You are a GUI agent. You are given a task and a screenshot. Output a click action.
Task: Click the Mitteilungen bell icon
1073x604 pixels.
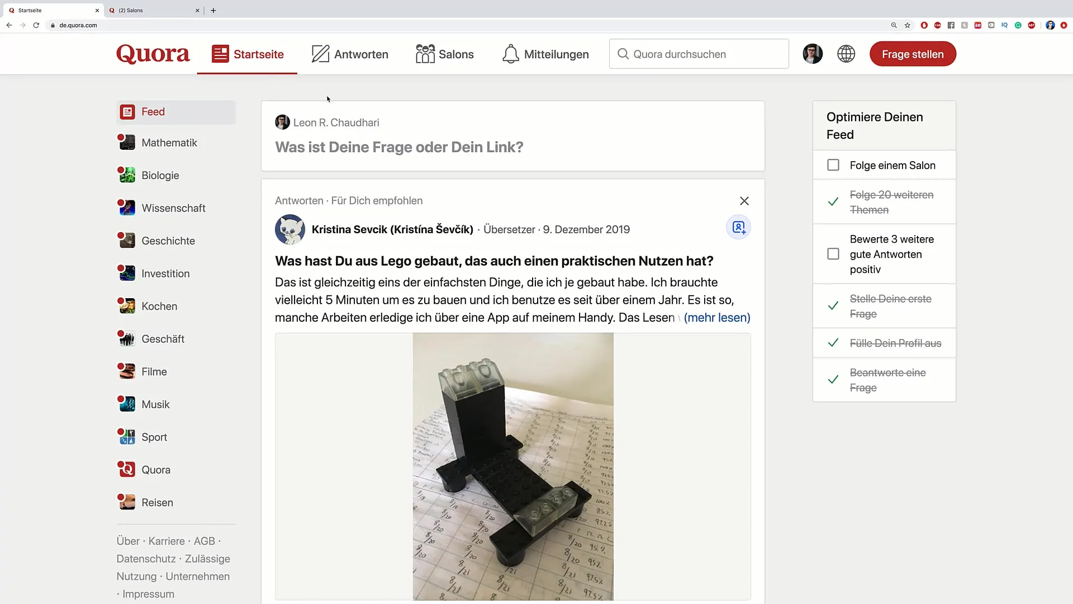tap(511, 54)
